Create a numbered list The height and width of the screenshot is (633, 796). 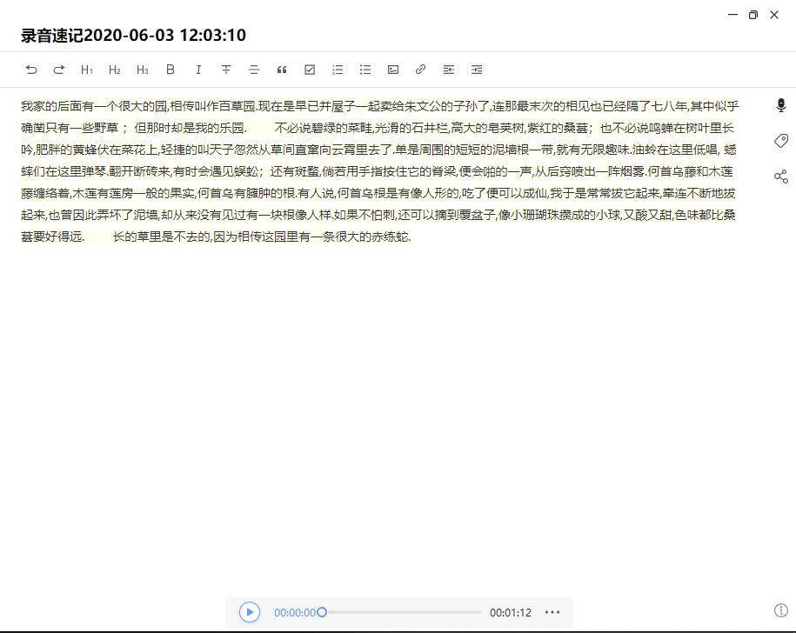[x=338, y=70]
